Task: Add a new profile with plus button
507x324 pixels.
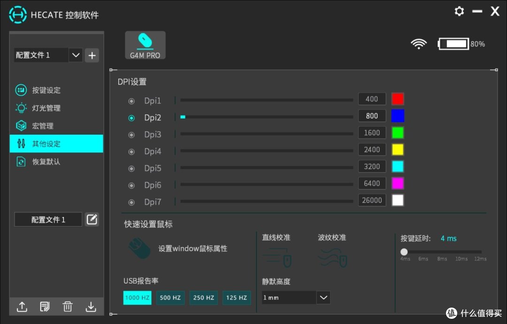Action: [92, 55]
